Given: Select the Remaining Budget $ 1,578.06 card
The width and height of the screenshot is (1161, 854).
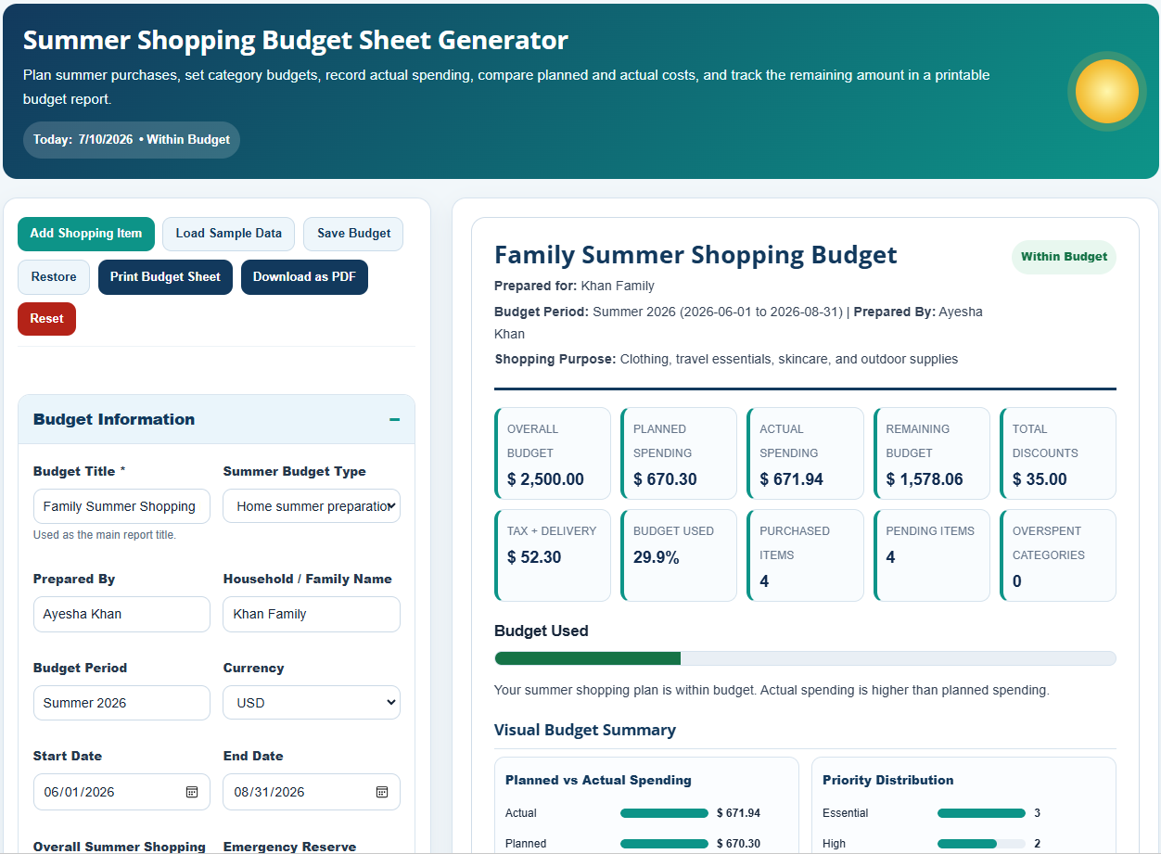Looking at the screenshot, I should [931, 453].
